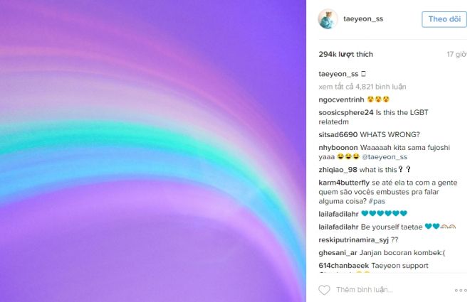View the 294k lượt thích likes list
Screen dimensions: 470x302
[x=345, y=54]
